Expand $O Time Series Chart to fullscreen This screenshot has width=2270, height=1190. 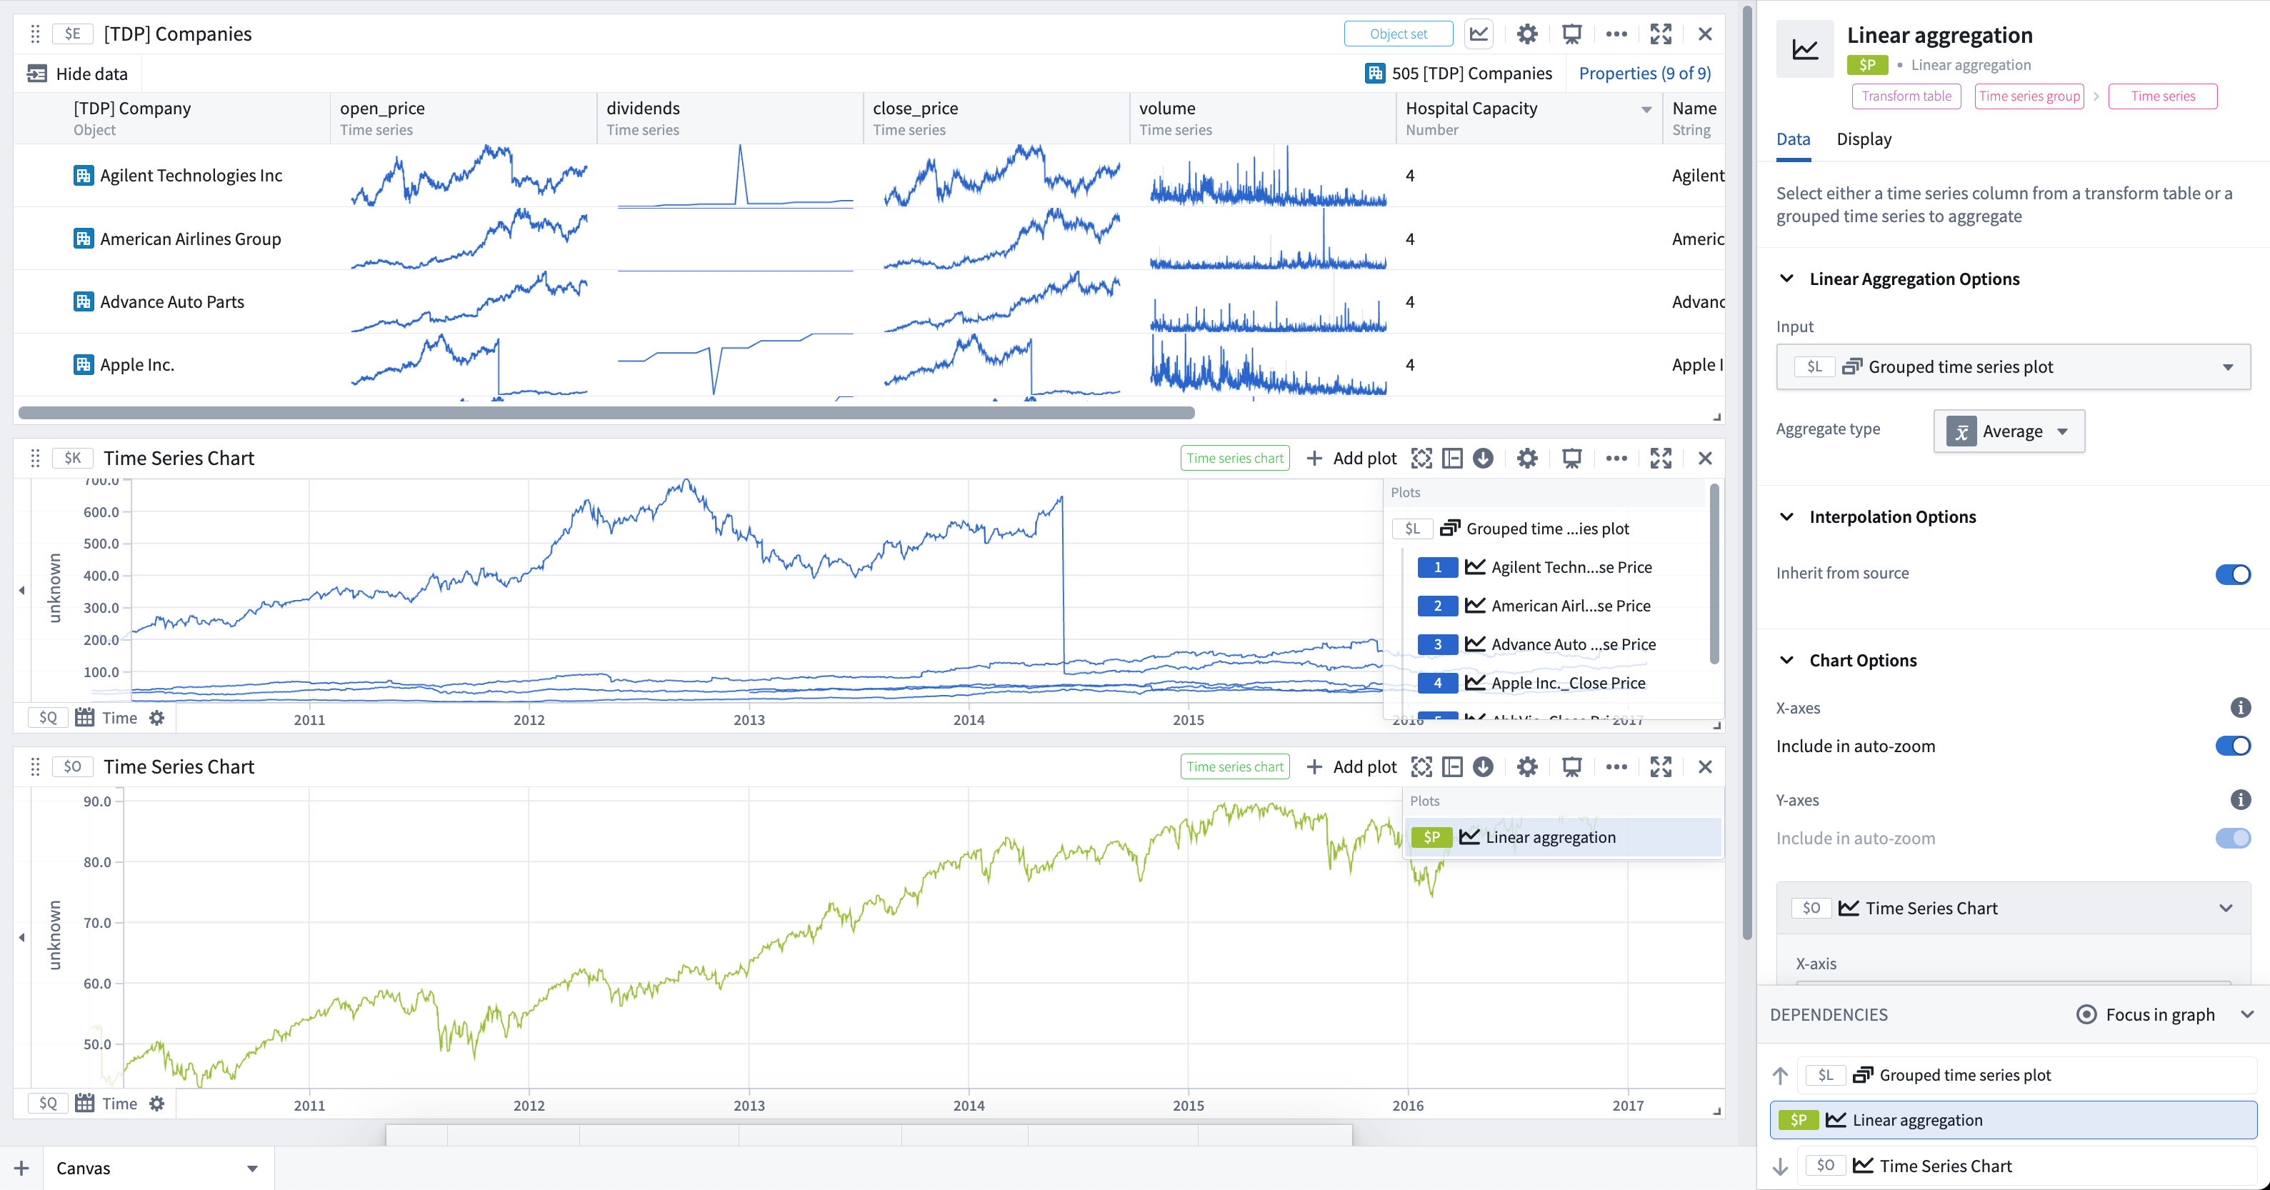tap(1661, 767)
